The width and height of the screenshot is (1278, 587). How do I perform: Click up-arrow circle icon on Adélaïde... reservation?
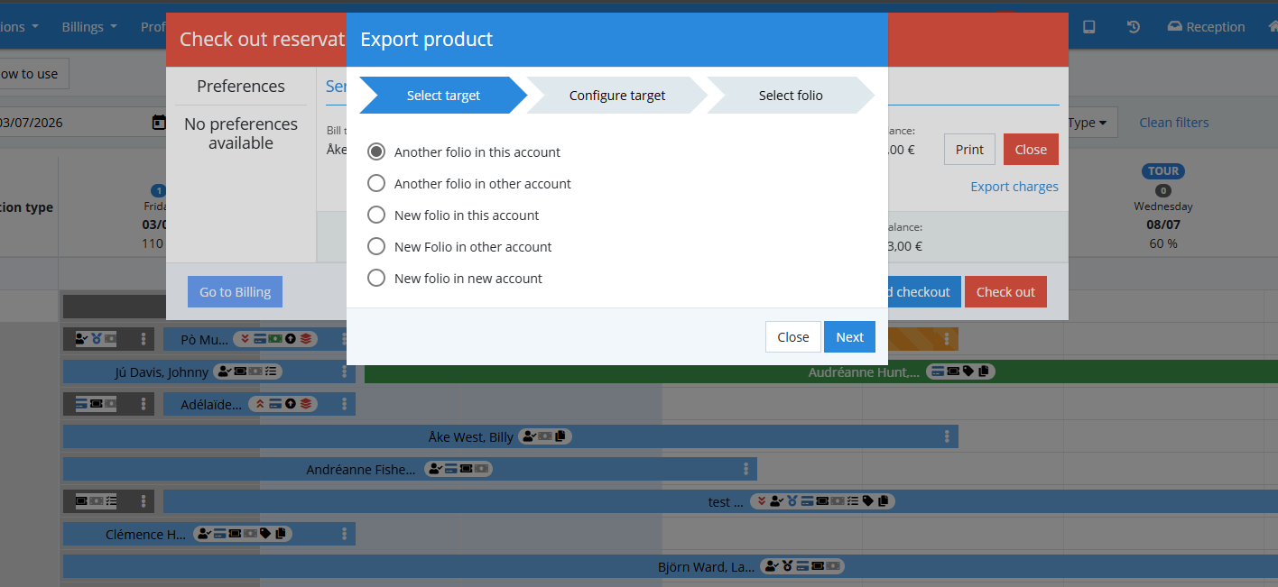[x=291, y=404]
